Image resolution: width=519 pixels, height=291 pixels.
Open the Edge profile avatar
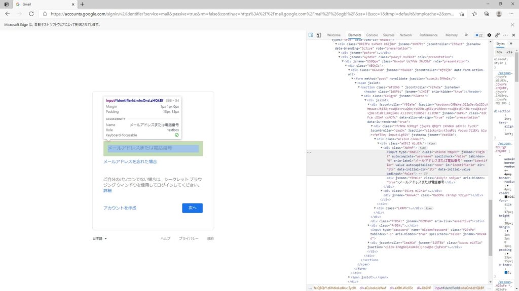499,14
